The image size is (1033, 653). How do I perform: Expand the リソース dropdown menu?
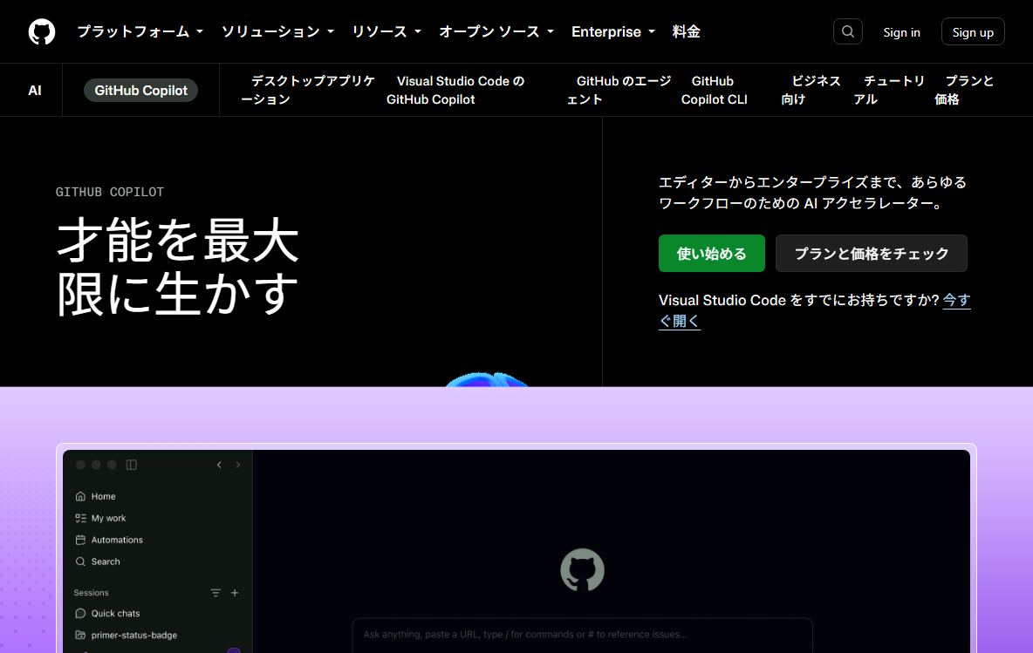coord(386,31)
